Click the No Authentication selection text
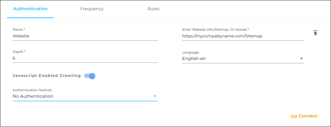 point(33,96)
